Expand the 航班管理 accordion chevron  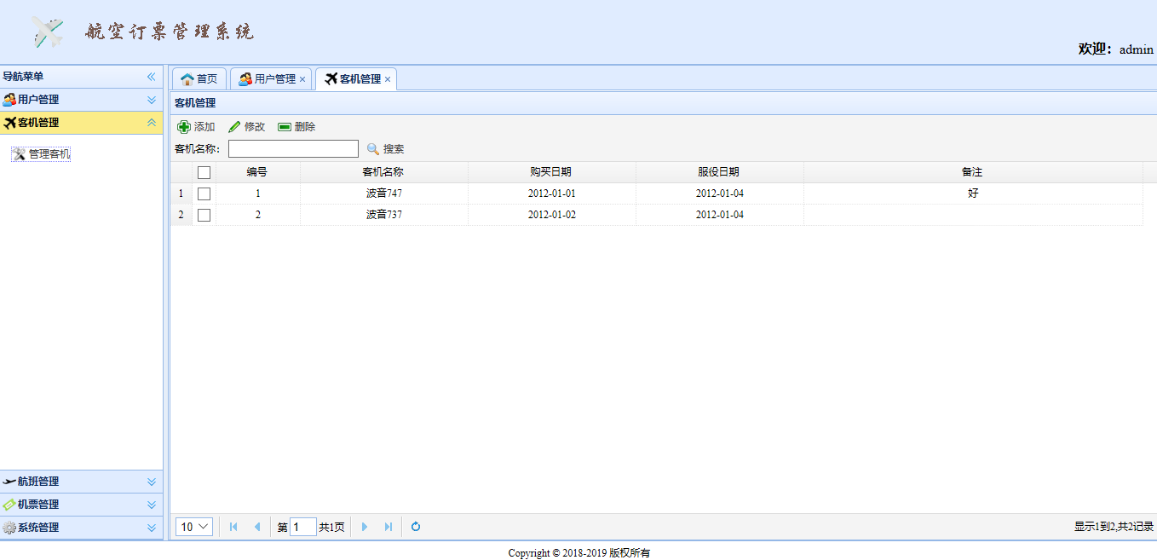click(x=152, y=482)
